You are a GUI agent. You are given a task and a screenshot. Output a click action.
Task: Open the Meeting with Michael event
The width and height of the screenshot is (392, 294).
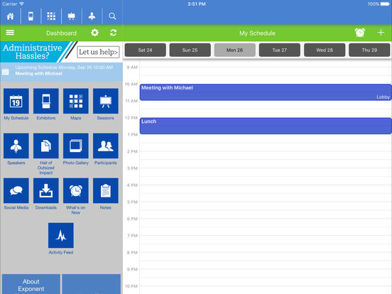tap(266, 92)
